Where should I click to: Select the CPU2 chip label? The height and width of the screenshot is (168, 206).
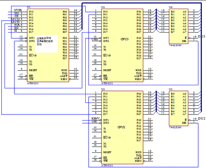click(x=121, y=127)
